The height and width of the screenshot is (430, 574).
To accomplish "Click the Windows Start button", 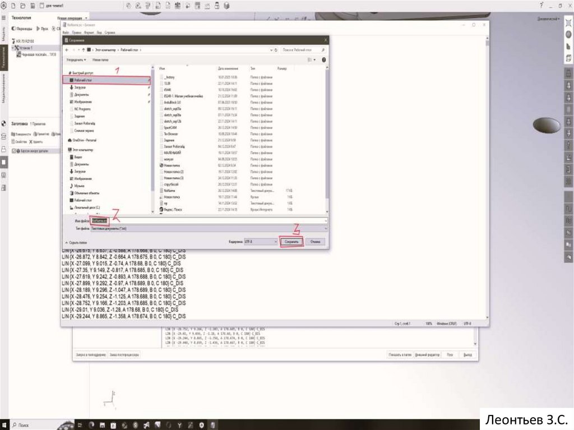I will click(x=4, y=425).
